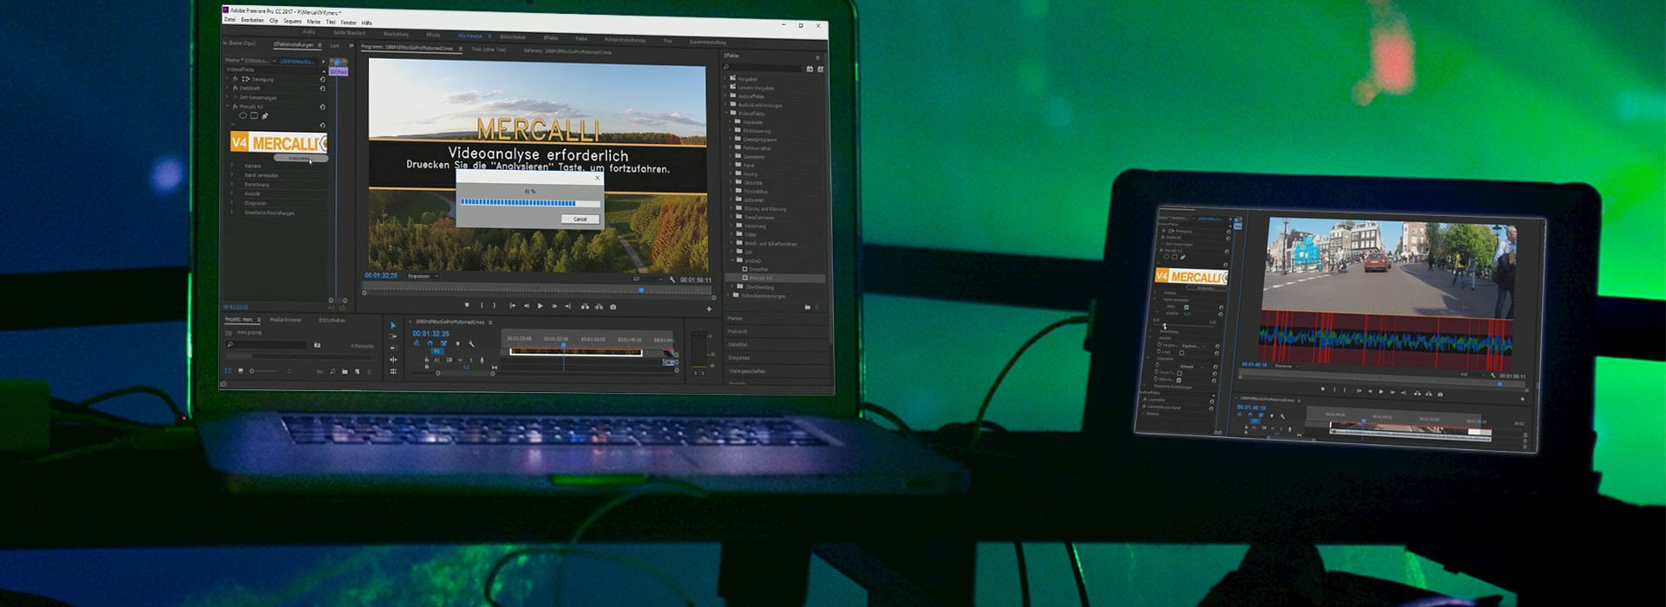1666x607 pixels.
Task: Untick the checked checkbox in the Diagramm section on small monitor
Action: click(x=1179, y=381)
